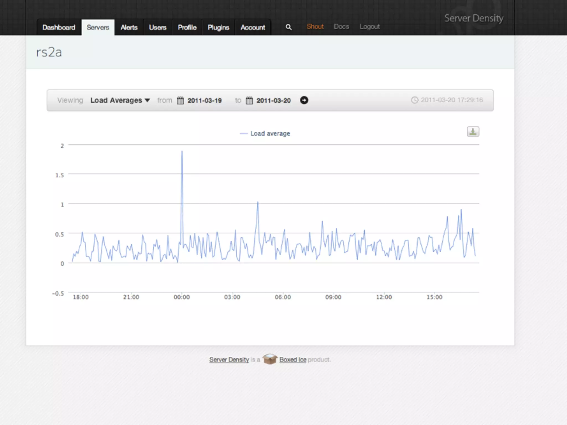Open the Docs link
567x425 pixels.
tap(341, 27)
